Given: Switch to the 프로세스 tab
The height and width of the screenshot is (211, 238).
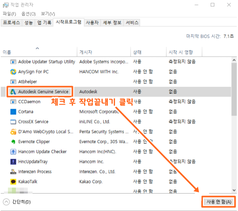Looking at the screenshot, I should click(12, 23).
